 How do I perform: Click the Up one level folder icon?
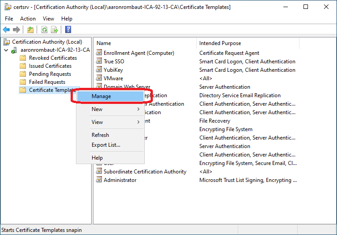pyautogui.click(x=30, y=30)
